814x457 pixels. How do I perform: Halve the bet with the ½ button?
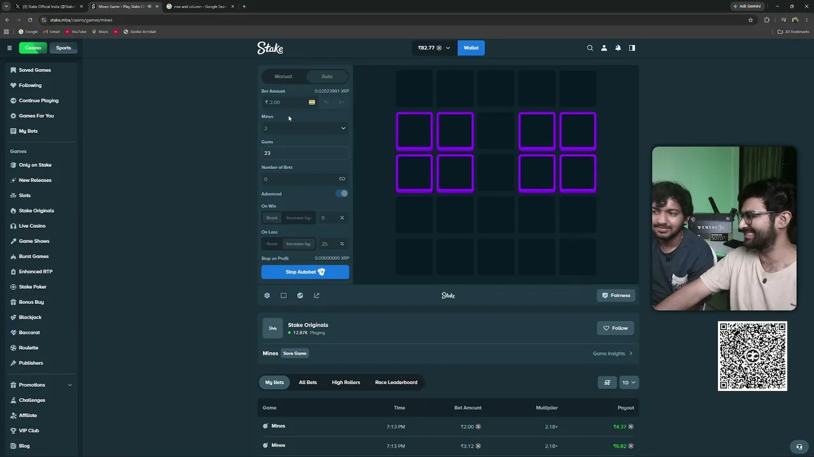click(x=326, y=102)
